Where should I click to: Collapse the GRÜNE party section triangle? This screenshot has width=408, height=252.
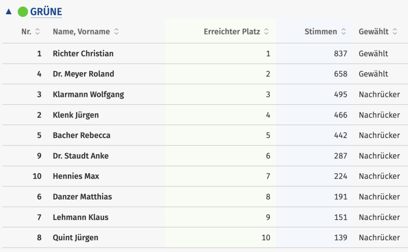tap(8, 11)
